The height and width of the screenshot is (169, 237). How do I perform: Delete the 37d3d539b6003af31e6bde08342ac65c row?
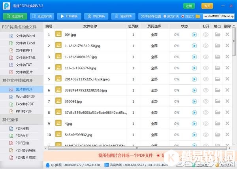pos(228,112)
